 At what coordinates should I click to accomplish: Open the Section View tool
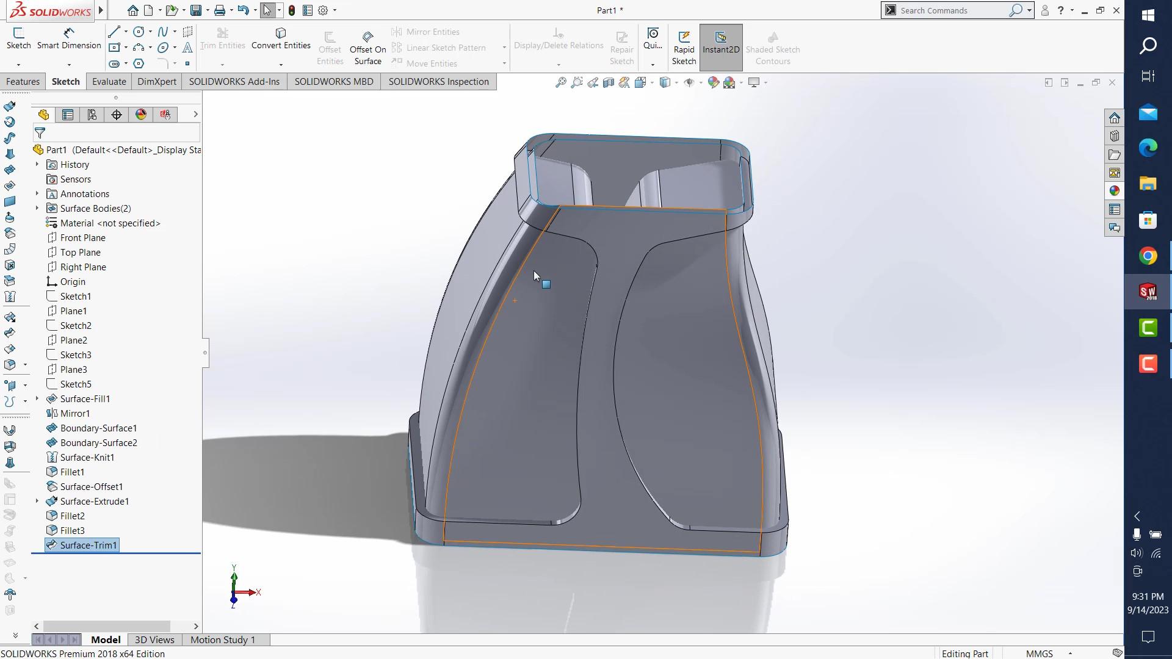coord(609,82)
